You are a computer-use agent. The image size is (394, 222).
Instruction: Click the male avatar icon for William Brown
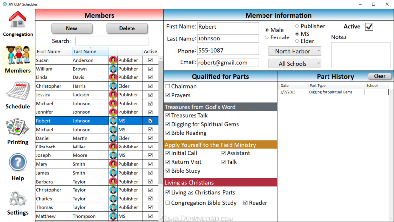coord(113,69)
